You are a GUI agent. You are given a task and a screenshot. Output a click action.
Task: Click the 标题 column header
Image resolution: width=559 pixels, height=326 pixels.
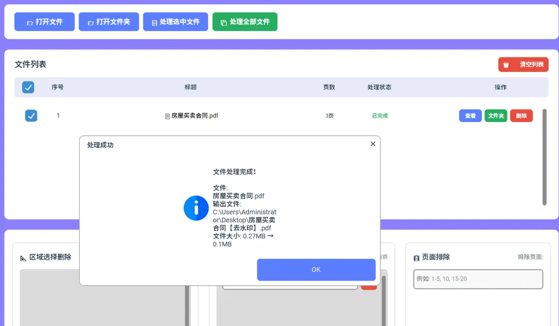click(190, 87)
